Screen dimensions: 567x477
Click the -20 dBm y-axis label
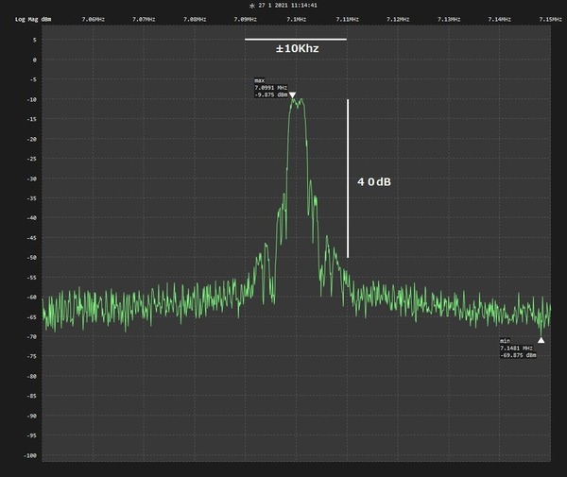click(x=32, y=139)
